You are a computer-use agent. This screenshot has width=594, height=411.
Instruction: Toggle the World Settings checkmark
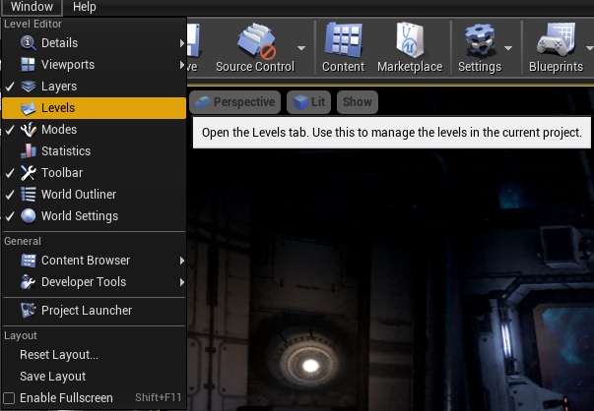click(10, 216)
